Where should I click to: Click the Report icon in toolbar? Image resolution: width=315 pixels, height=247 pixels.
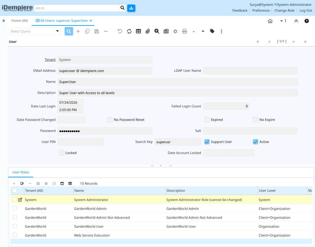(166, 31)
